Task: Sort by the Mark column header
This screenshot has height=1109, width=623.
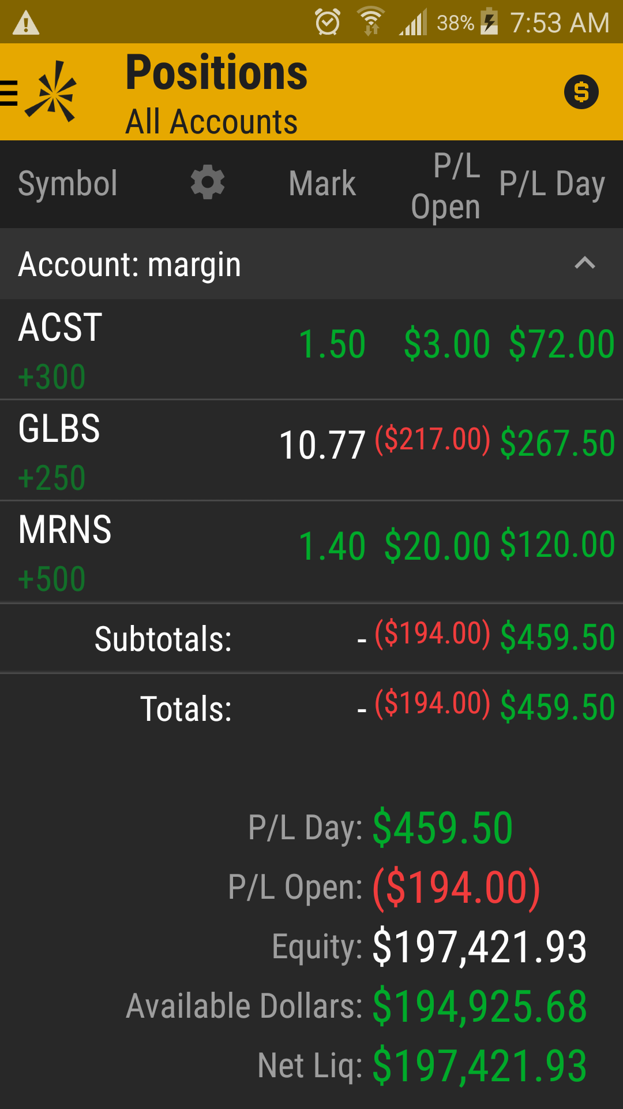Action: (x=322, y=184)
